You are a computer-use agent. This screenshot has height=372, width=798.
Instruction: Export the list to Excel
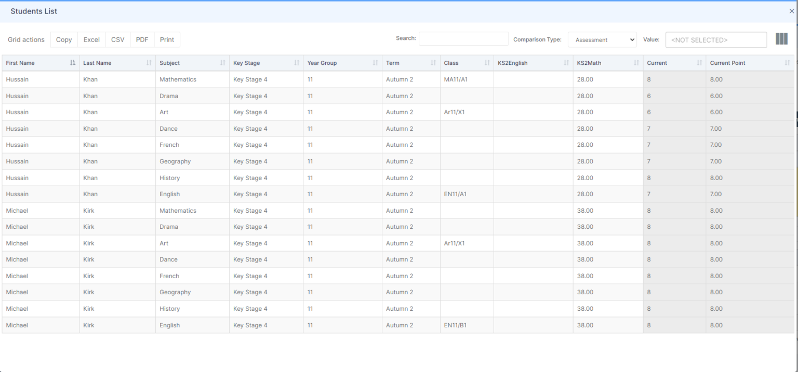tap(91, 39)
